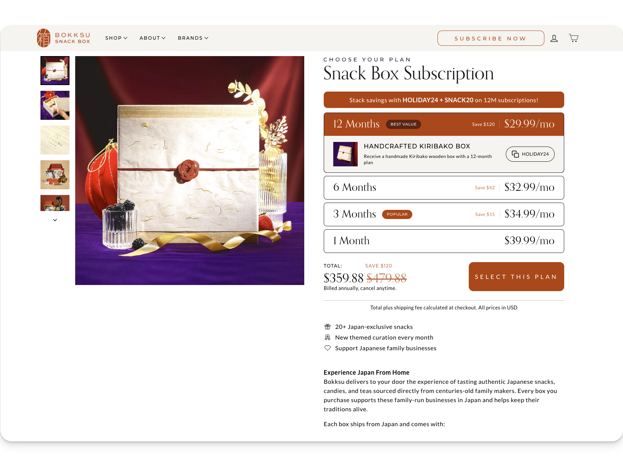
Task: Click the gift icon beside Japan-exclusive snacks
Action: coord(328,327)
